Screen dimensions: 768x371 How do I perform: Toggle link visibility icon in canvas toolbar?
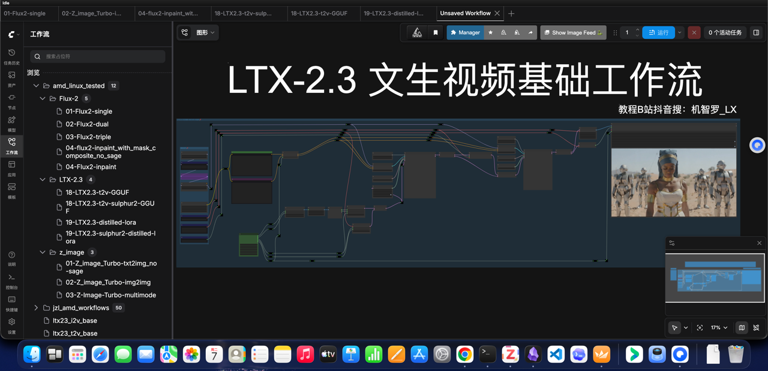tap(756, 328)
